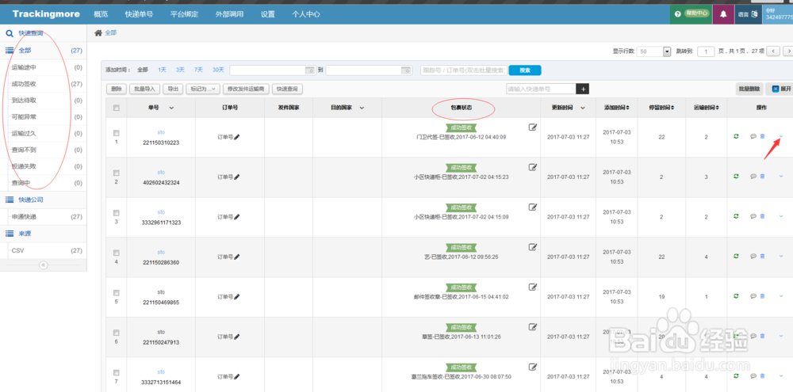The width and height of the screenshot is (793, 392).
Task: Click the 跳转到 page number field
Action: tap(706, 51)
